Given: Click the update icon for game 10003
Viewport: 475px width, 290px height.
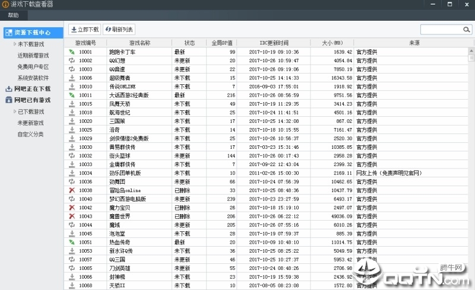Looking at the screenshot, I should tap(71, 69).
